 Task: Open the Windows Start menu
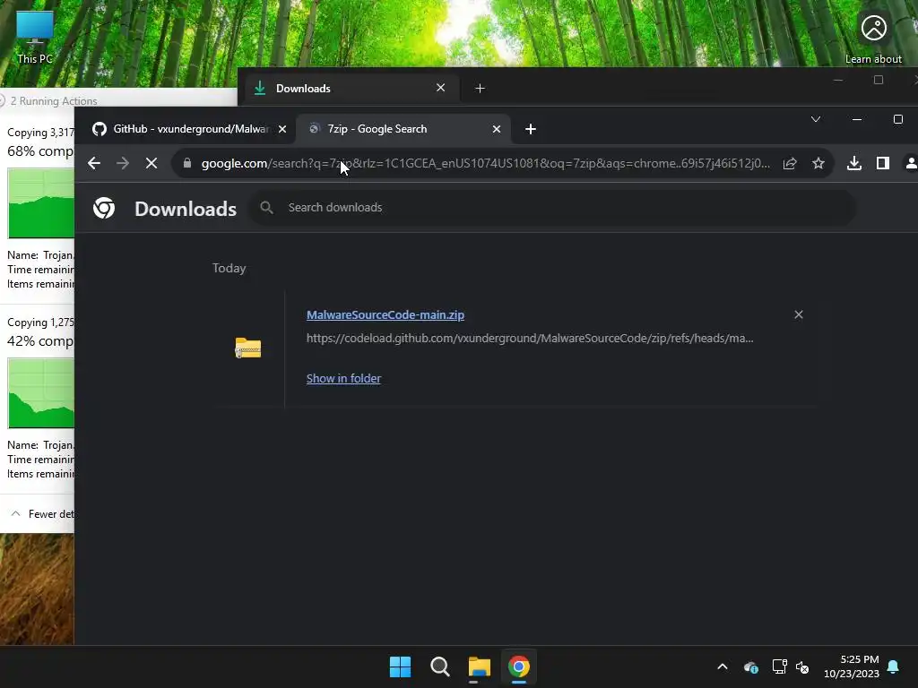pos(401,666)
